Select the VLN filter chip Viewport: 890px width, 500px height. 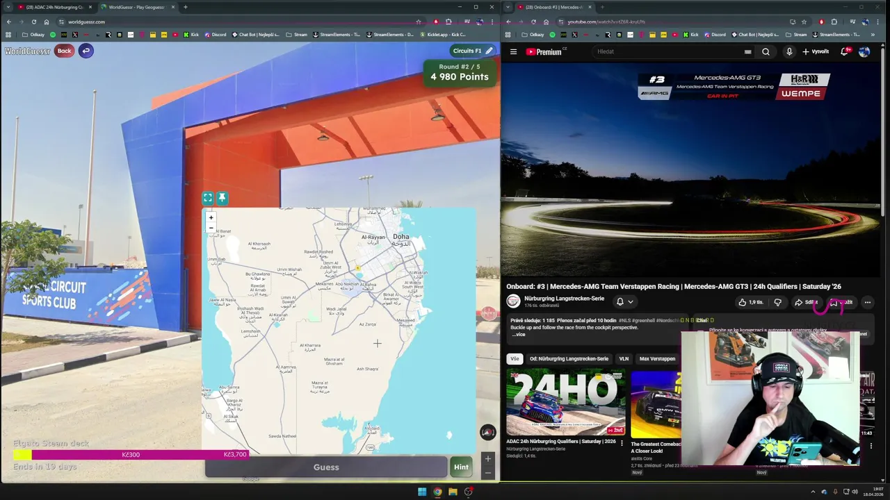624,359
